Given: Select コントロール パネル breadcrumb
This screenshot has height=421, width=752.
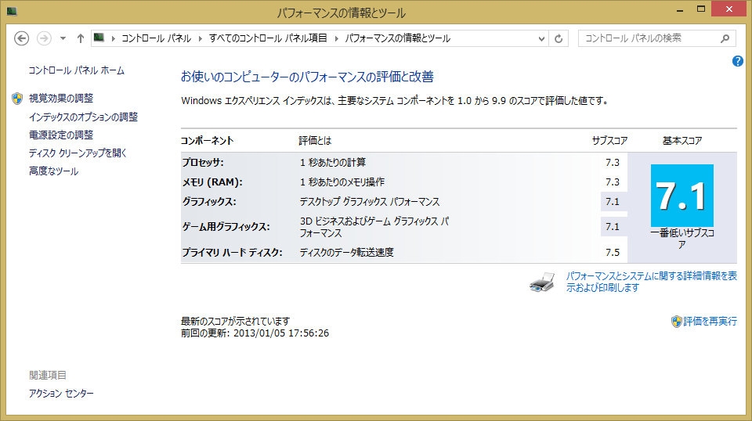Looking at the screenshot, I should [x=157, y=38].
